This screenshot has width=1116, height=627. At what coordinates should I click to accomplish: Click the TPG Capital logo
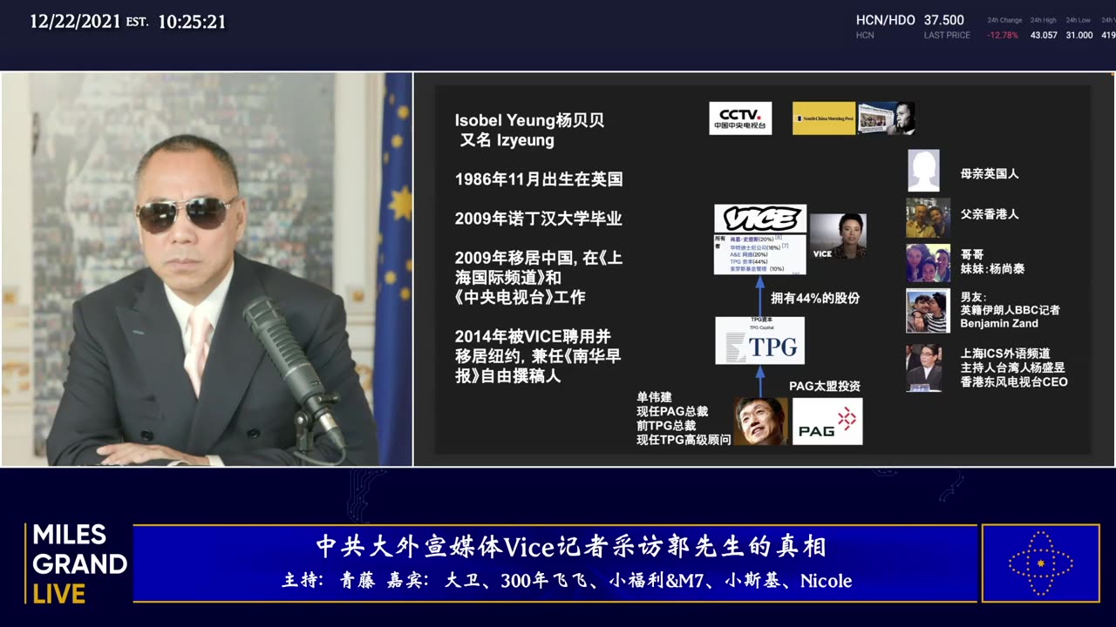(760, 340)
